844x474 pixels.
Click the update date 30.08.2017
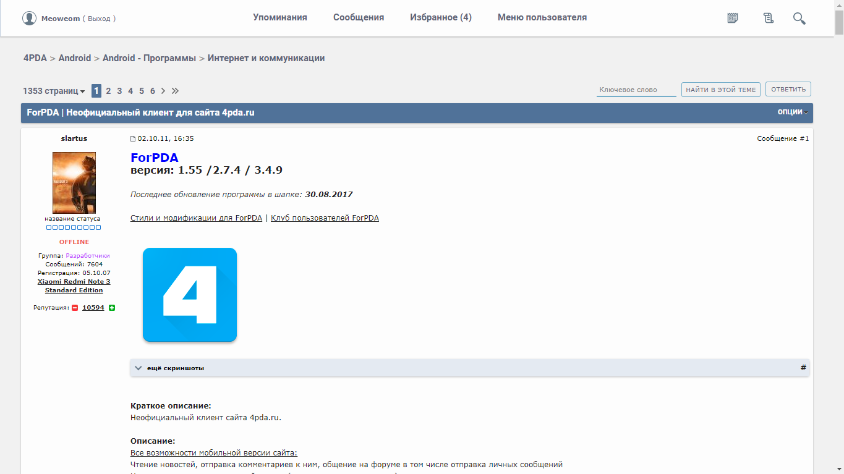(x=329, y=194)
